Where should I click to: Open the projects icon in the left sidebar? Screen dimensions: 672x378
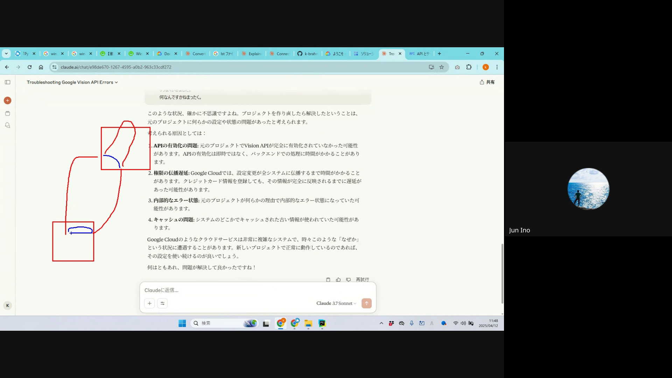pyautogui.click(x=7, y=113)
